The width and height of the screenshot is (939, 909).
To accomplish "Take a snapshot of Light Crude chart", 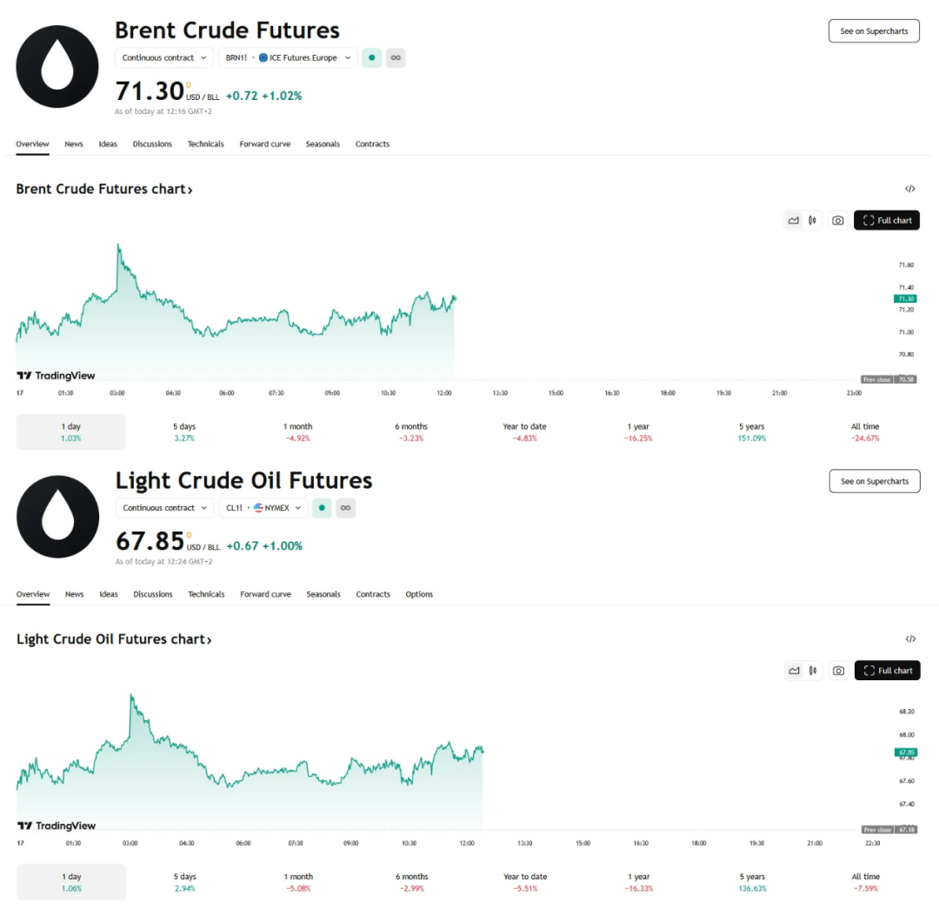I will [838, 671].
